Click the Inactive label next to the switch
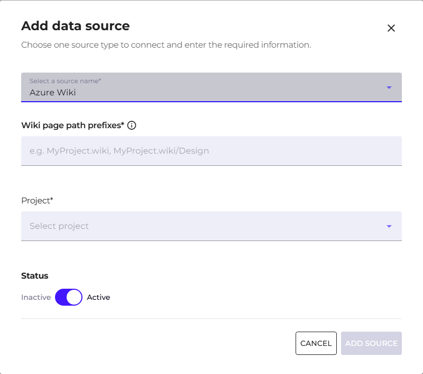423x374 pixels. [36, 297]
